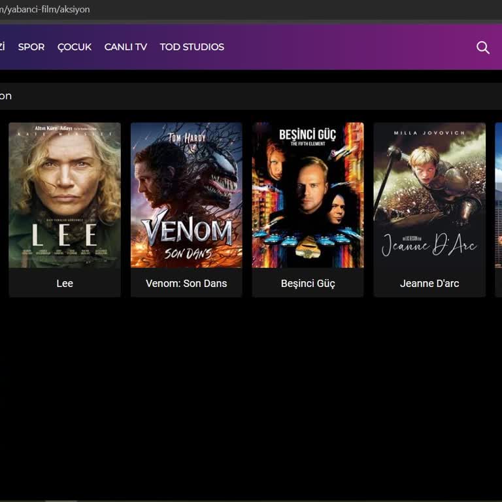The width and height of the screenshot is (502, 502).
Task: Click the Lee title text
Action: coord(65,283)
